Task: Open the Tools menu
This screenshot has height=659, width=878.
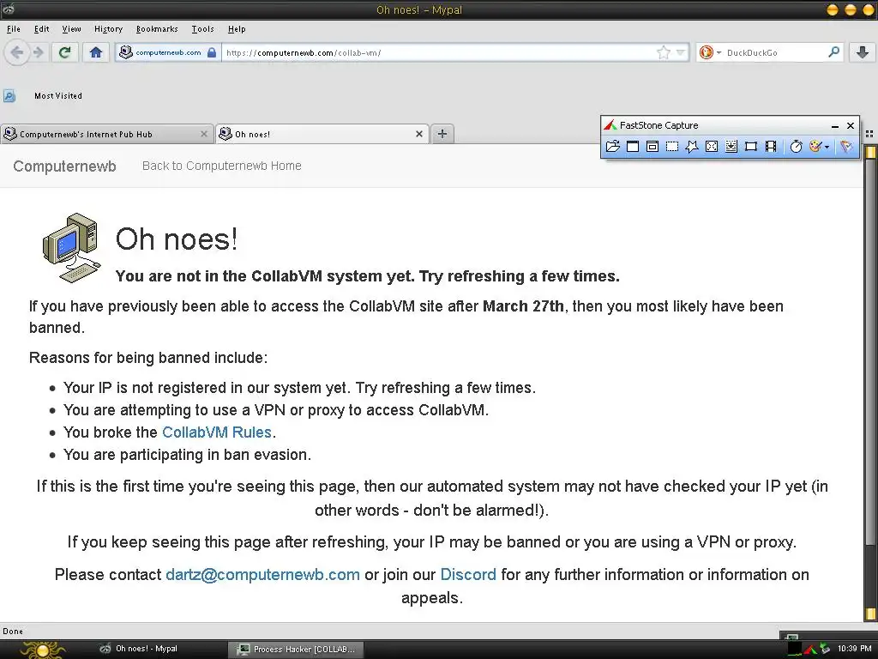Action: (x=202, y=29)
